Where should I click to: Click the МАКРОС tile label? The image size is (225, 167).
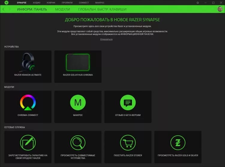pyautogui.click(x=78, y=115)
